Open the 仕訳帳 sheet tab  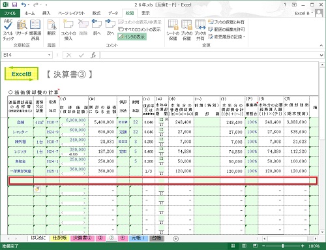tap(59, 238)
